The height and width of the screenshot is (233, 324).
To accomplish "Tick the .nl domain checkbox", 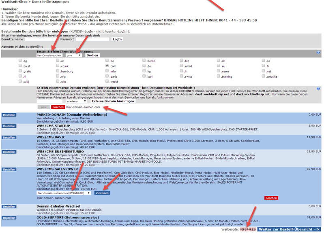I will tap(20, 76).
